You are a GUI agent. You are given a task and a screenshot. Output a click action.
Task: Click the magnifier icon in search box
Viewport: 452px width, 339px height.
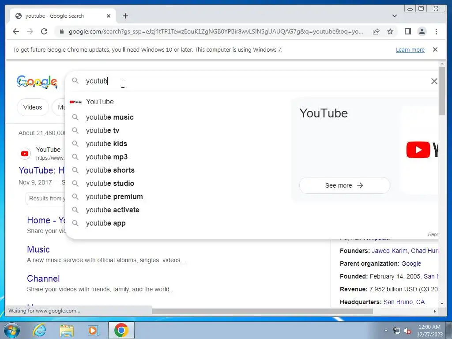[75, 81]
